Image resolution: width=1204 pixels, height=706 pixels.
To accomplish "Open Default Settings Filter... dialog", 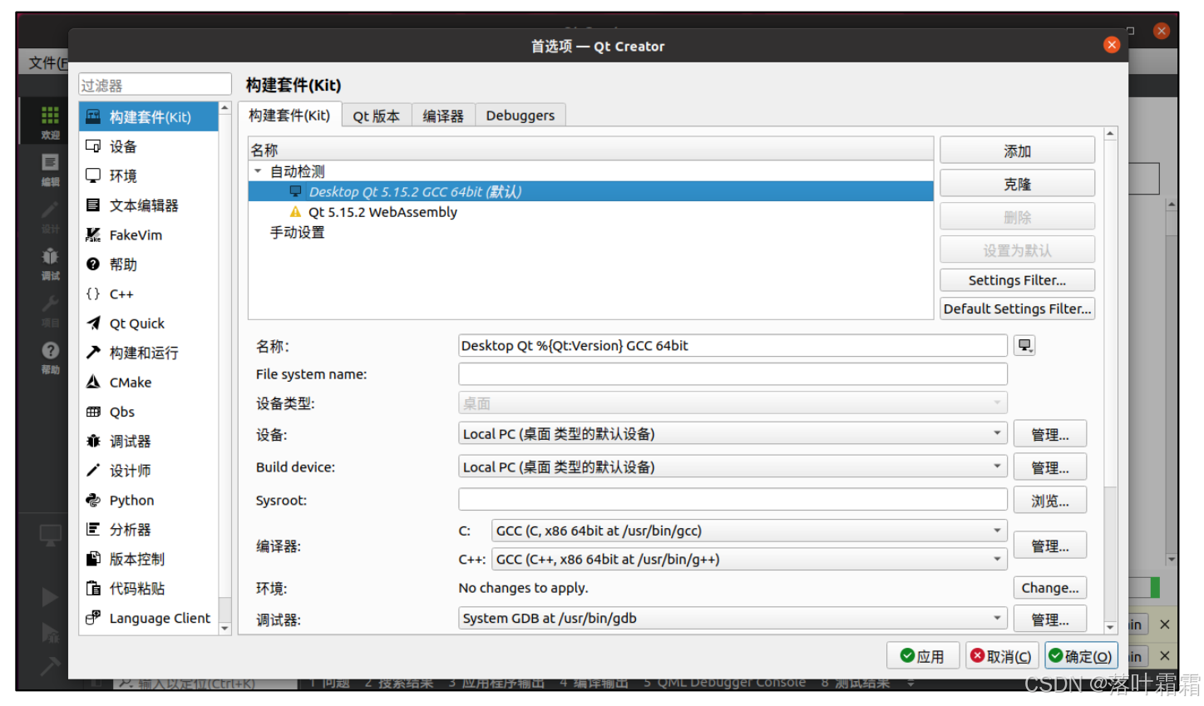I will pyautogui.click(x=1017, y=309).
